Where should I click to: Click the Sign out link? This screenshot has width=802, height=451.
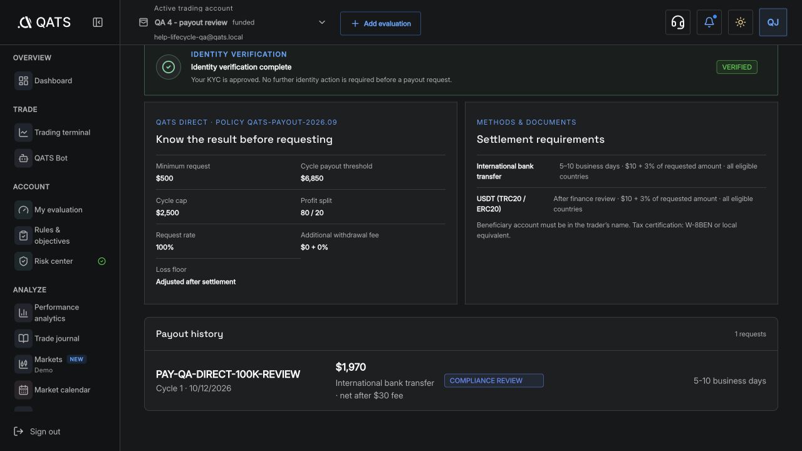(45, 432)
